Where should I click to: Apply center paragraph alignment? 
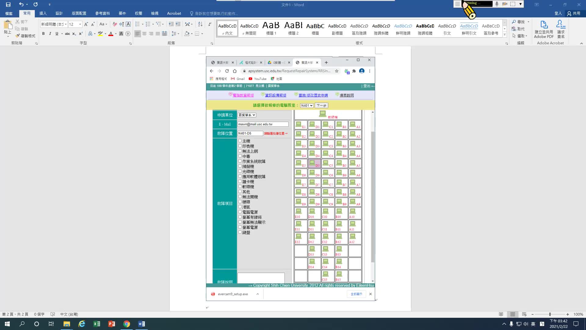click(x=144, y=34)
